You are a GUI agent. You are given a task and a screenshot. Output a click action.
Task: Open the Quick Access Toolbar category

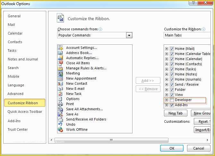tap(25, 112)
